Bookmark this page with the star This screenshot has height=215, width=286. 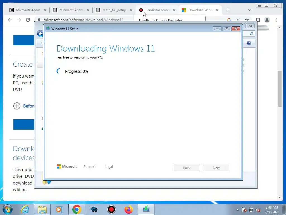247,20
